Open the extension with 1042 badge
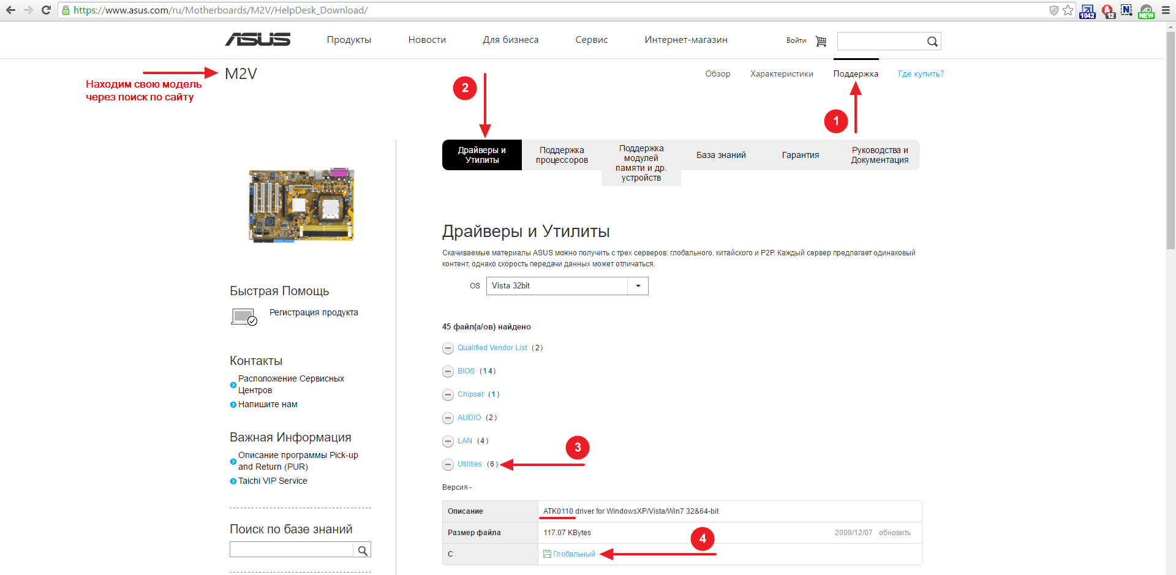Screen dimensions: 1176x575 (x=1088, y=11)
